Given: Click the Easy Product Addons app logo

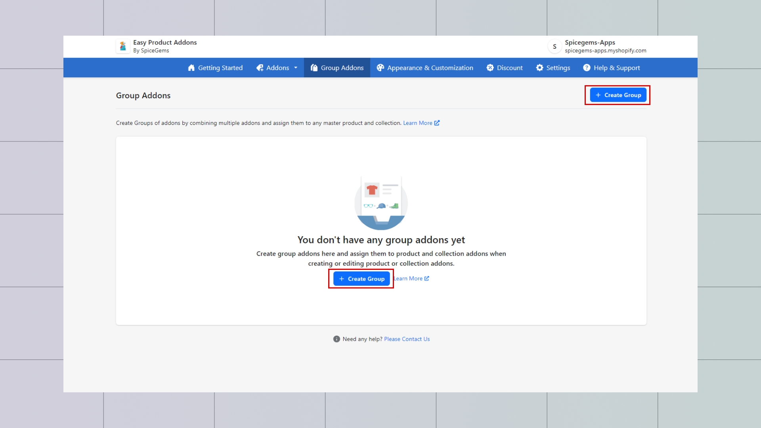Looking at the screenshot, I should point(123,46).
